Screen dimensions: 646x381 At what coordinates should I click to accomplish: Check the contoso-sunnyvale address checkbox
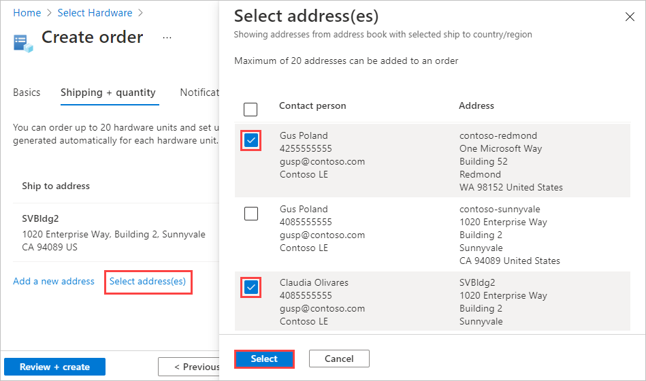[251, 214]
